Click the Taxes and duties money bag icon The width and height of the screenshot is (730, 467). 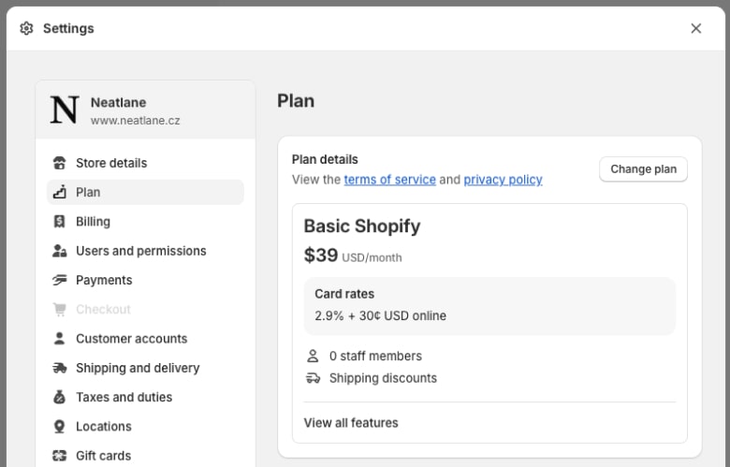(x=59, y=397)
